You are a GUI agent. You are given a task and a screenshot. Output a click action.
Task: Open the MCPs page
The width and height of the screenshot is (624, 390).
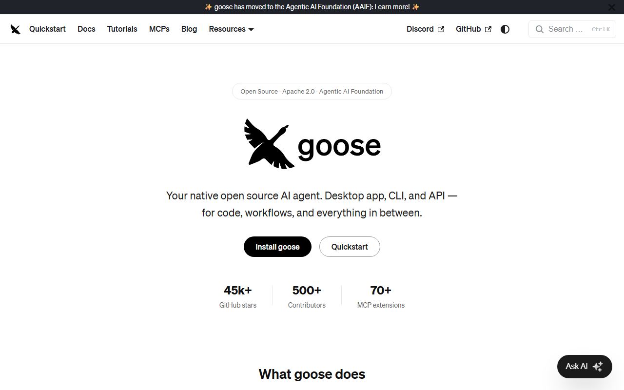pos(159,29)
